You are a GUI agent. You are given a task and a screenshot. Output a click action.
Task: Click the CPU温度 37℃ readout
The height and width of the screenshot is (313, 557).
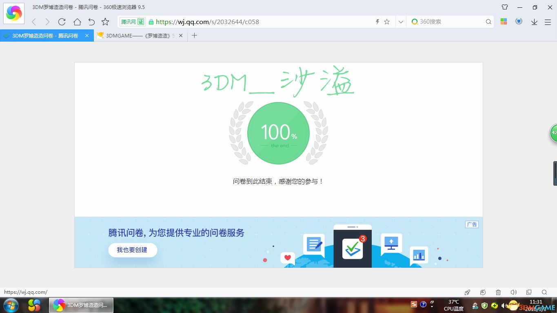point(454,305)
